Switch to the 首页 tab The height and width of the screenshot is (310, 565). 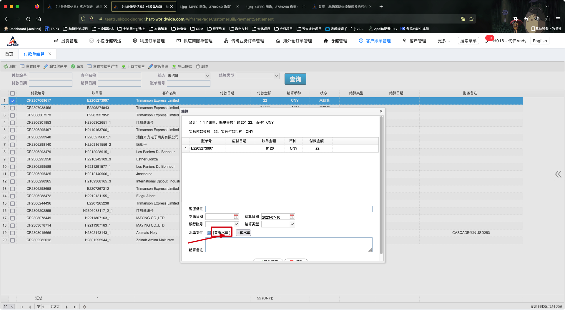pos(9,54)
